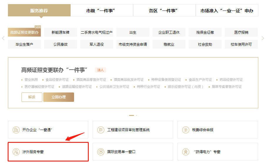Viewport: 266px width, 163px height.
Task: Open 工程建设项目审批管理系统 card
Action: [x=133, y=130]
